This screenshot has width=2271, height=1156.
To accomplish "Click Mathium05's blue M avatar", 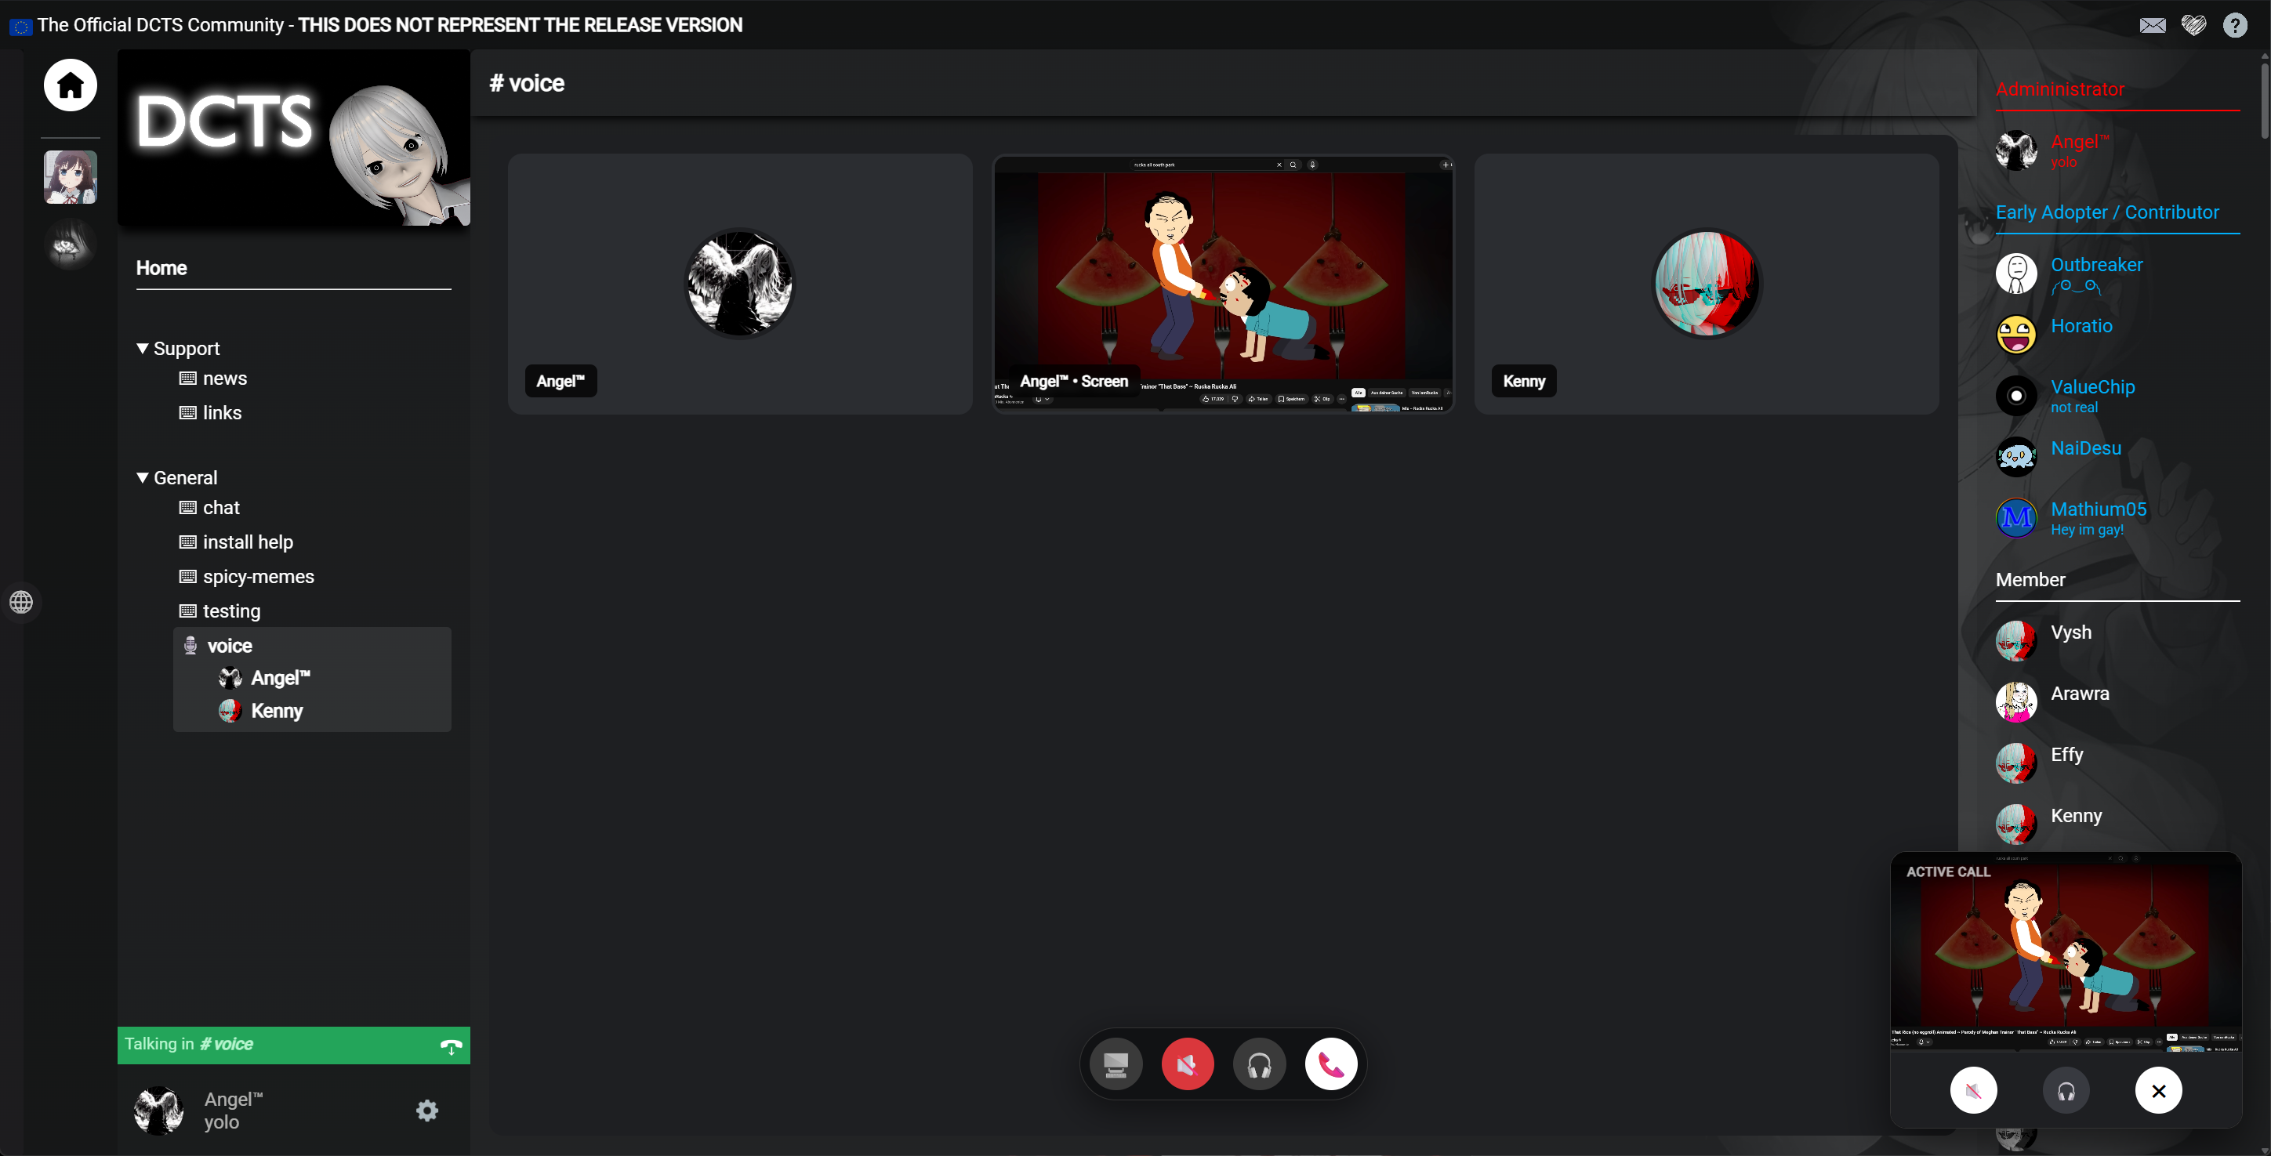I will coord(2016,517).
